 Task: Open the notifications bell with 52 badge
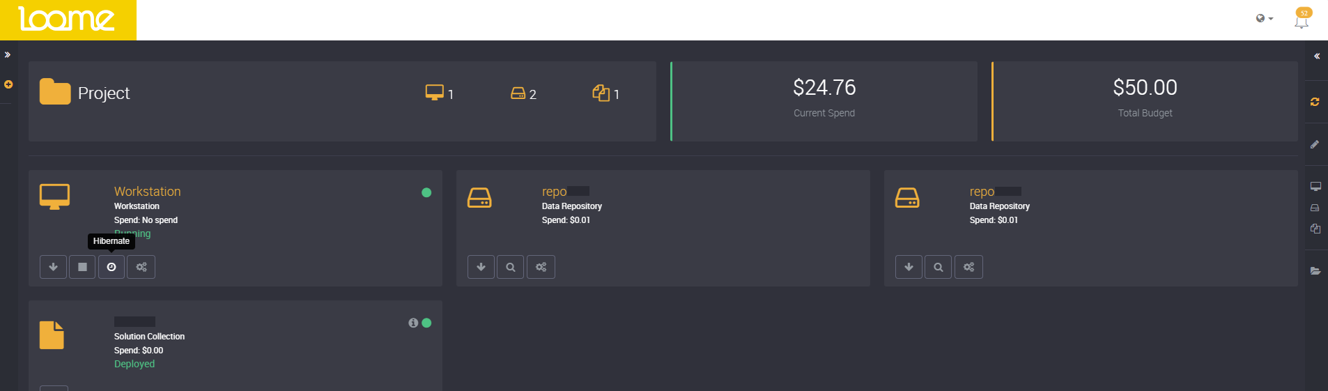pos(1301,20)
